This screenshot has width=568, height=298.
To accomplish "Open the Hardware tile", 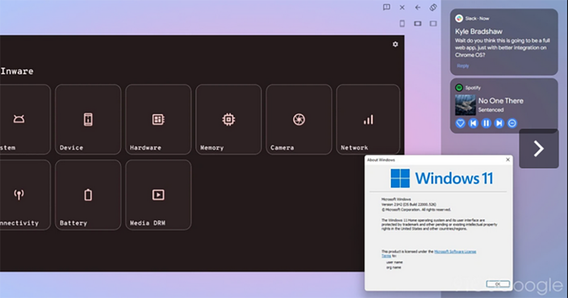I will click(x=158, y=120).
